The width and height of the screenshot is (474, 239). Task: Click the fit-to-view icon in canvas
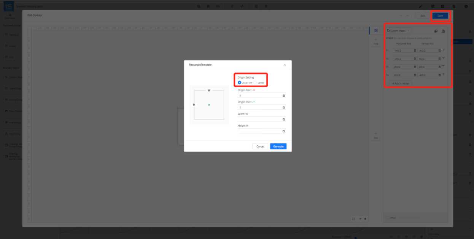tap(353, 219)
